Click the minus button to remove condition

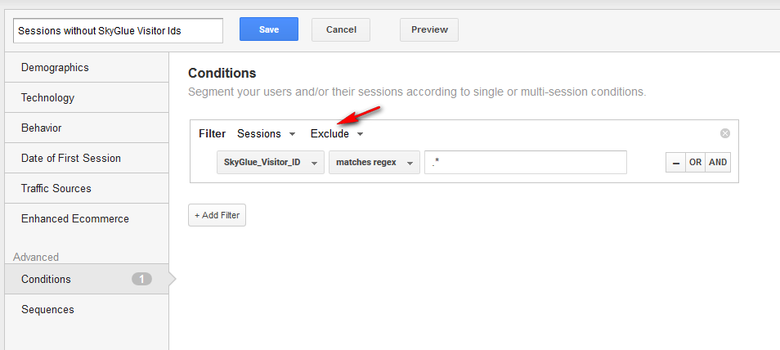(675, 162)
